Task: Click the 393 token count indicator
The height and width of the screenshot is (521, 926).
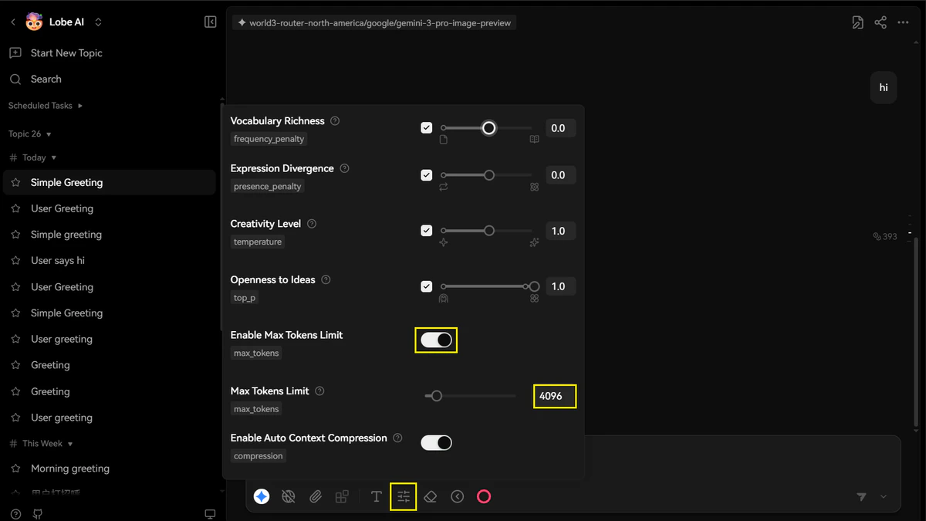Action: pos(885,236)
